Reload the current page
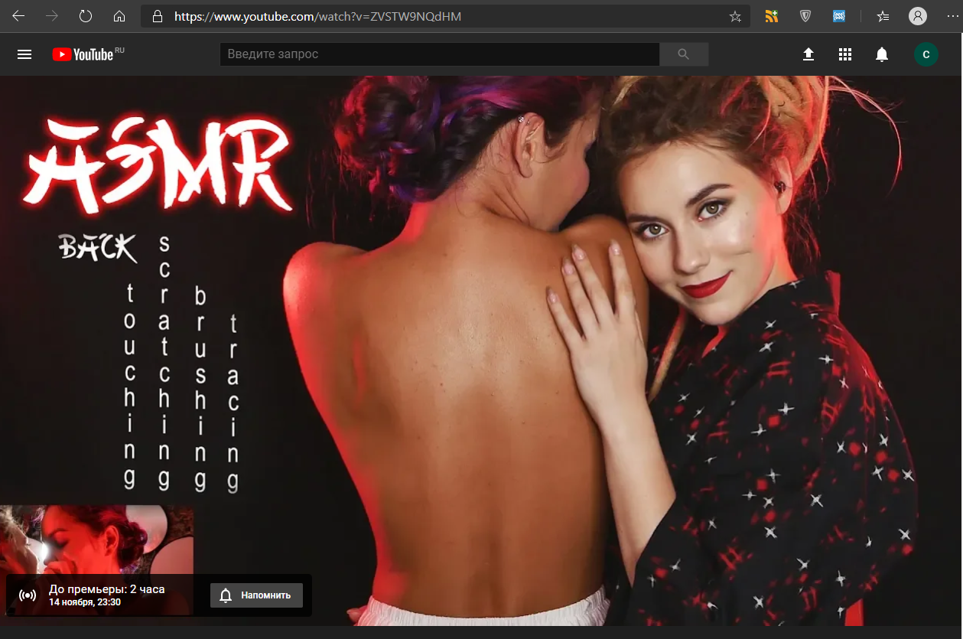The height and width of the screenshot is (639, 963). coord(86,16)
